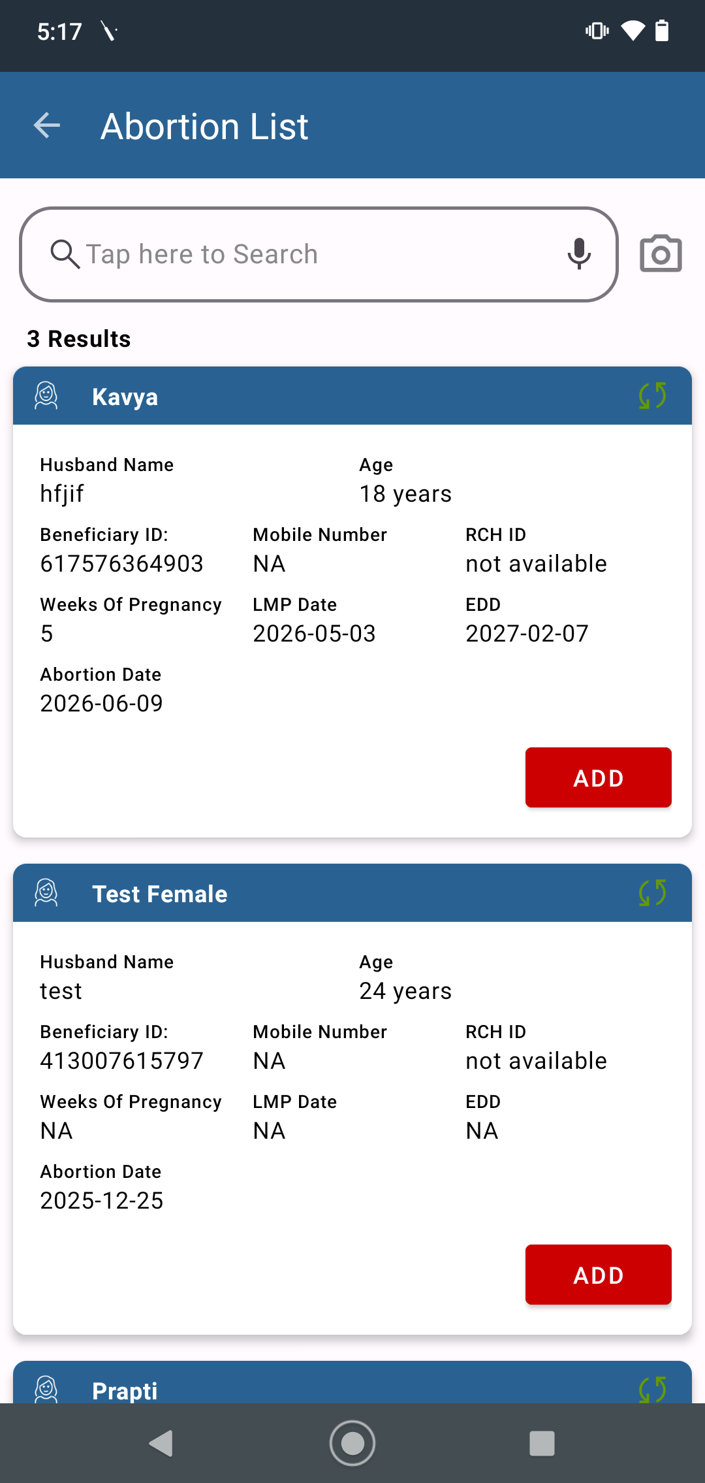Tap Test Female's woman avatar icon
Image resolution: width=705 pixels, height=1483 pixels.
tap(46, 893)
